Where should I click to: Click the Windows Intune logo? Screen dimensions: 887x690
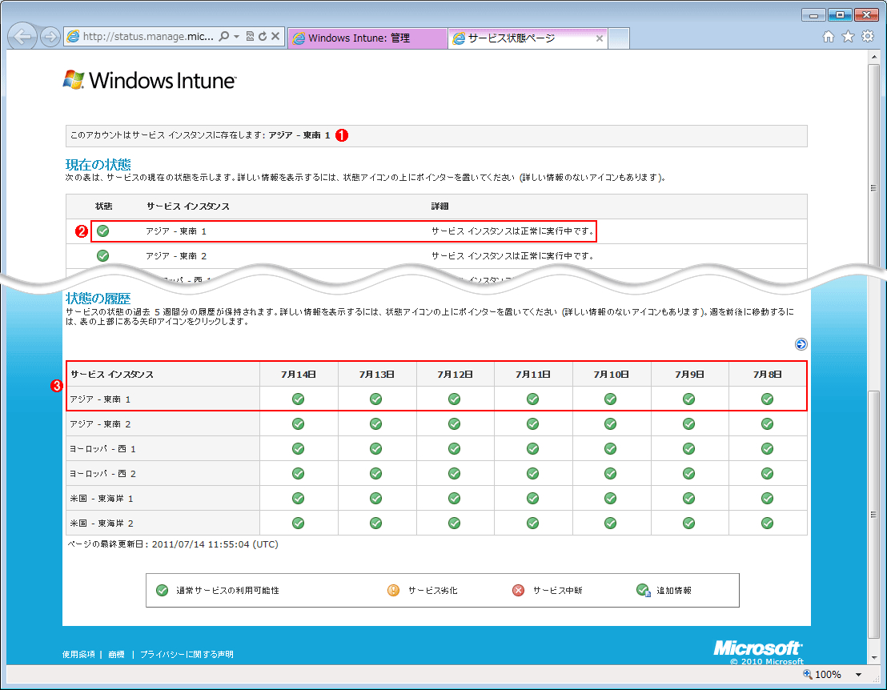coord(150,80)
